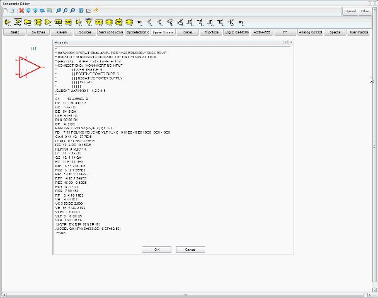Close the Property dialog with its X
The image size is (378, 298).
[x=291, y=42]
